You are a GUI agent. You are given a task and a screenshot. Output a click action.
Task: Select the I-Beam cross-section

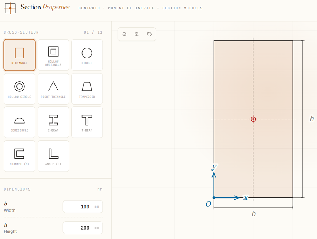pyautogui.click(x=53, y=122)
